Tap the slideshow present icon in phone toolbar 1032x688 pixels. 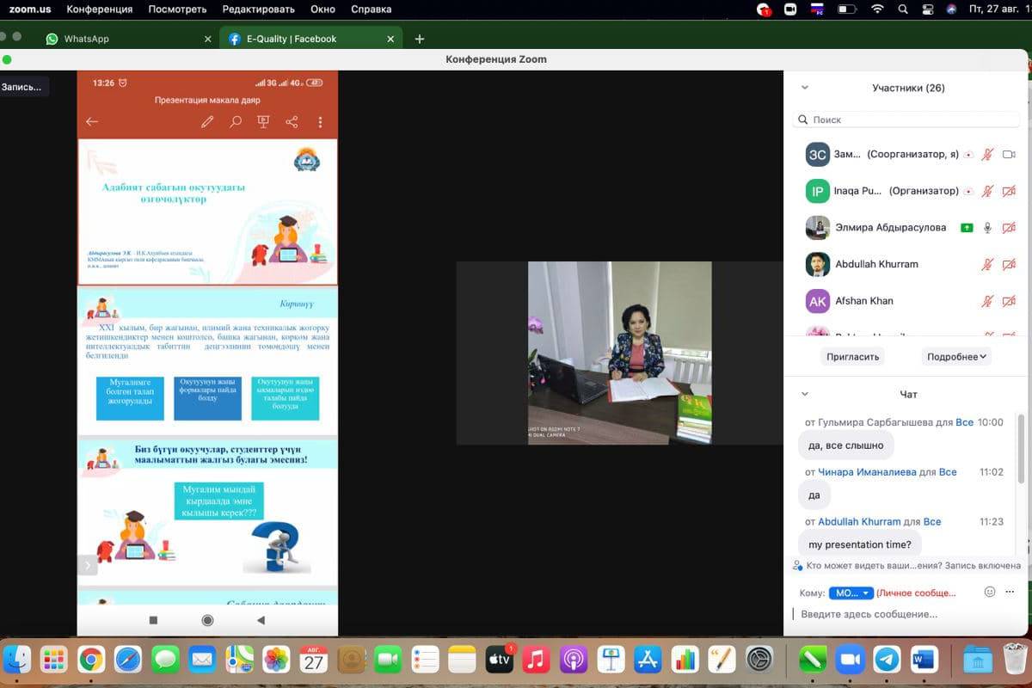tap(263, 122)
